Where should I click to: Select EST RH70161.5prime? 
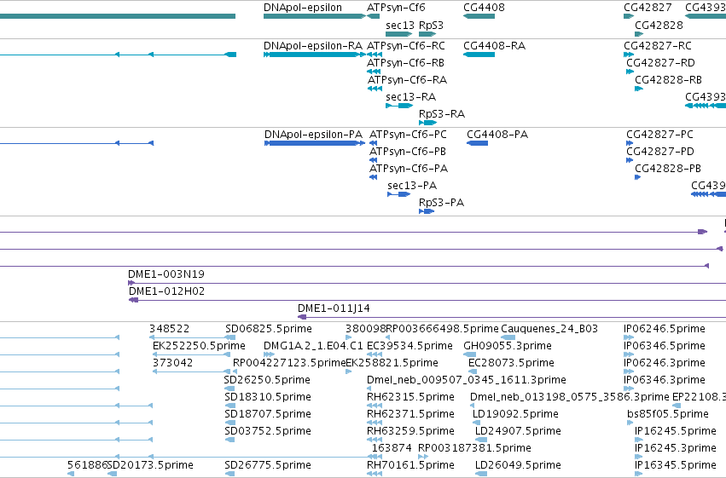coord(375,475)
